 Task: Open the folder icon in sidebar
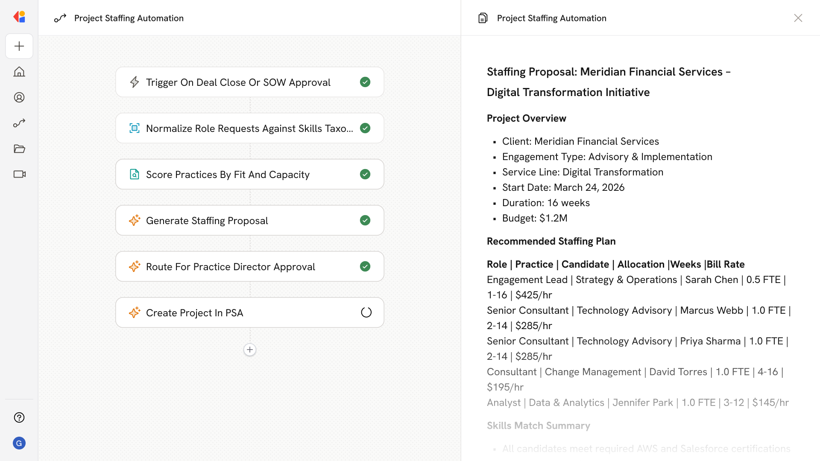[19, 149]
